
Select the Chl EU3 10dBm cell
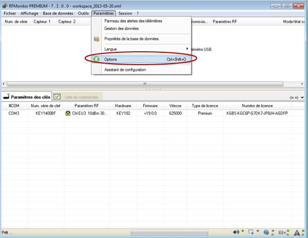point(87,113)
